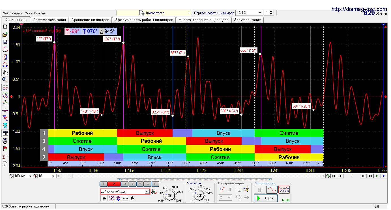Switch to the Система зажигания tab
Viewport: 391px width, 210px height.
pyautogui.click(x=50, y=20)
